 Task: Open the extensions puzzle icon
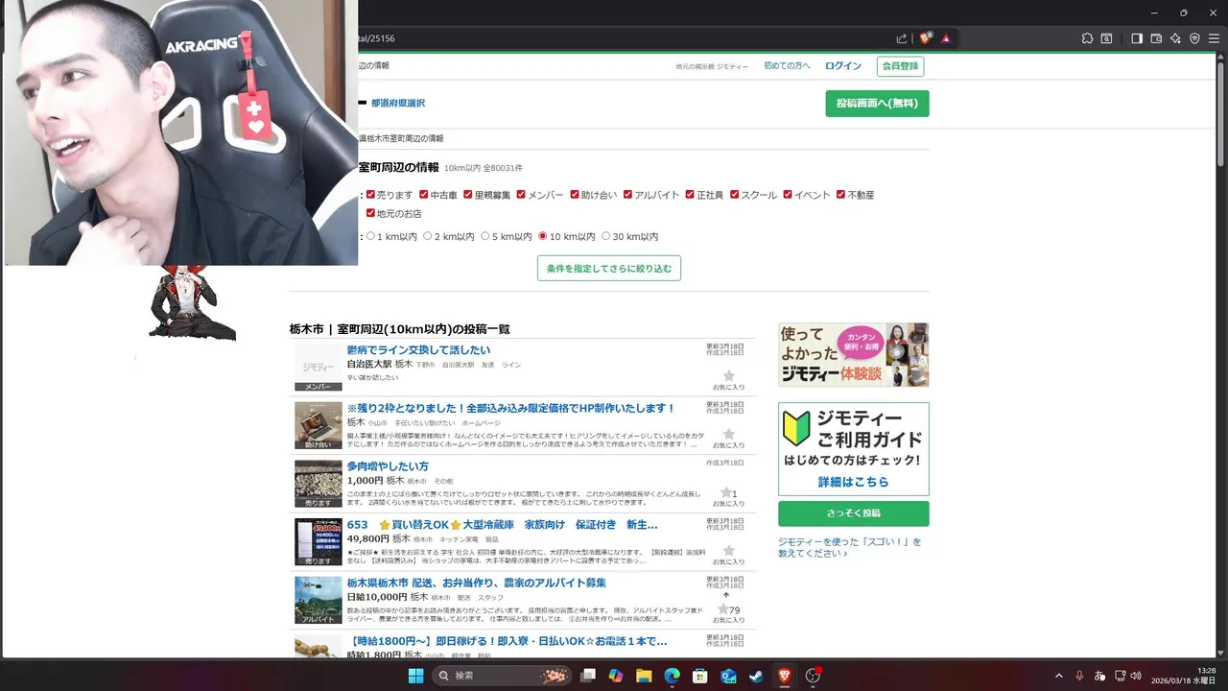coord(1087,38)
